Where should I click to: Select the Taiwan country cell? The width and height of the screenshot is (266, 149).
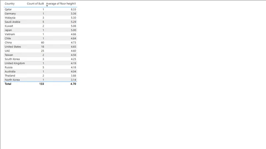[x=9, y=55]
